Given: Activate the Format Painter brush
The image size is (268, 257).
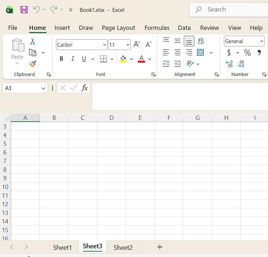Looking at the screenshot, I should [x=33, y=64].
